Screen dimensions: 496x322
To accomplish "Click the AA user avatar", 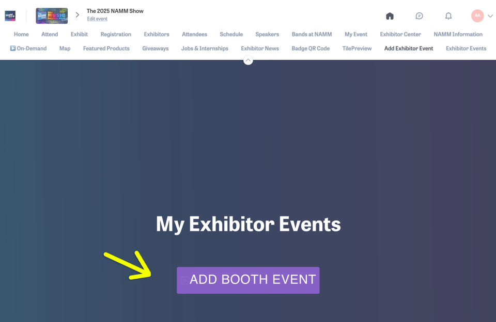I will coord(477,16).
